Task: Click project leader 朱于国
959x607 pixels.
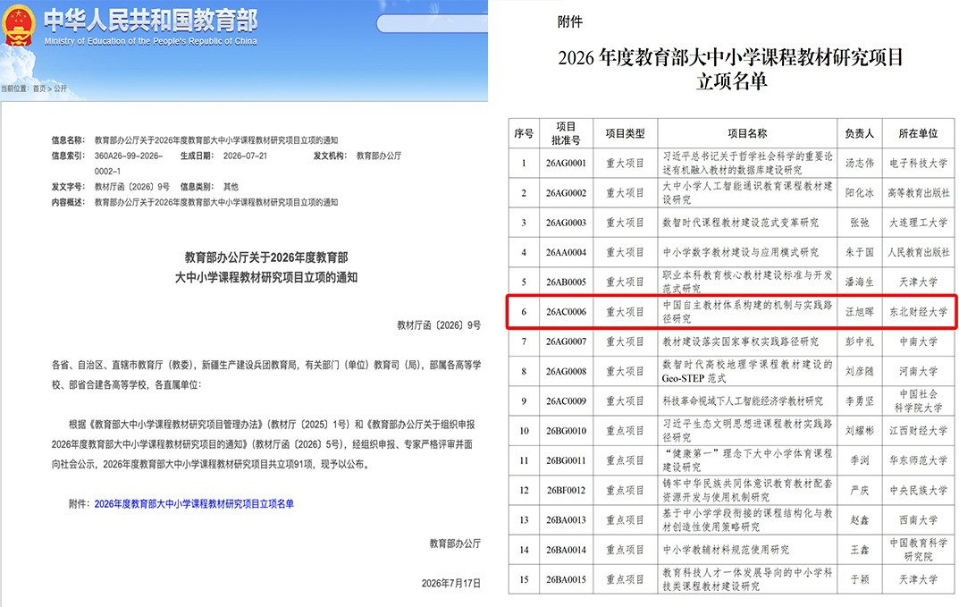Action: (859, 252)
